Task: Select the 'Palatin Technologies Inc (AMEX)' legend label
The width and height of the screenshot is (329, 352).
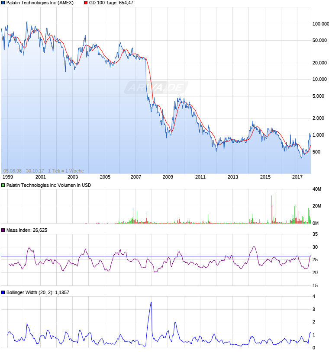Action: coord(40,3)
